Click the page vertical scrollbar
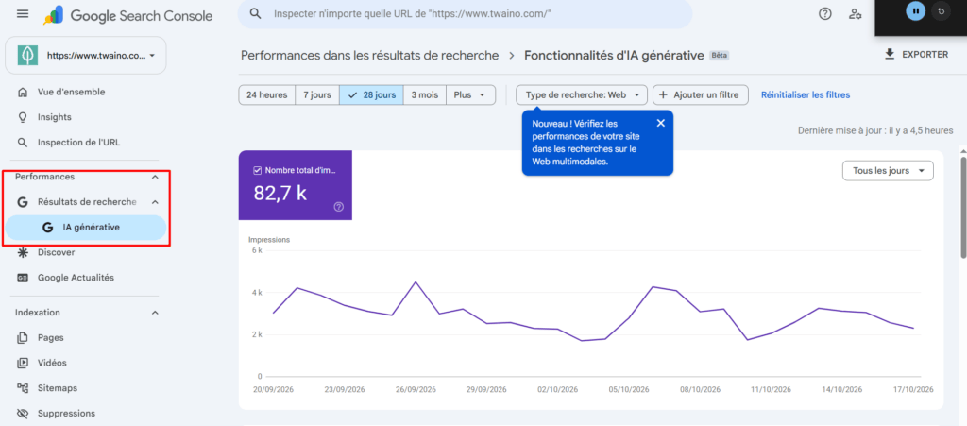 [962, 207]
